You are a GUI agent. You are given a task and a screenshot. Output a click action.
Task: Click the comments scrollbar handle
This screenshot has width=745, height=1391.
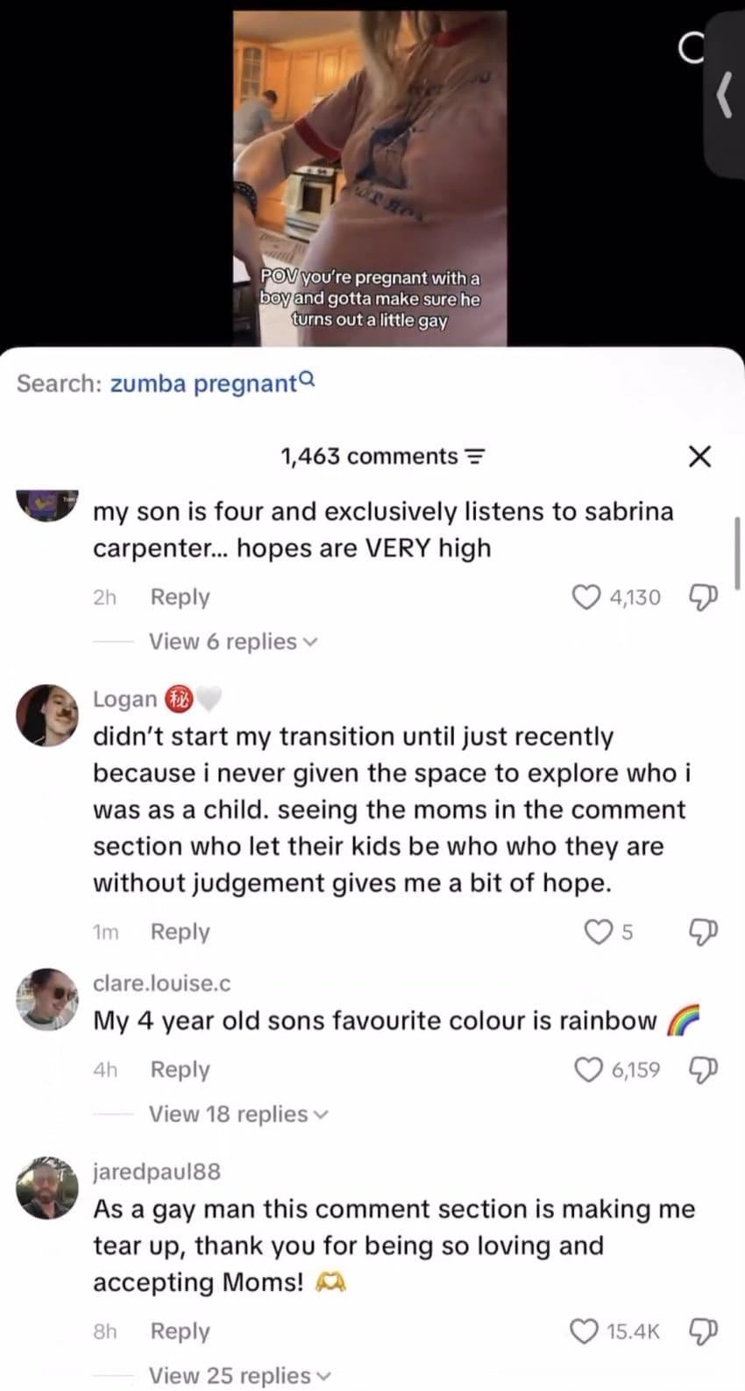click(x=740, y=553)
